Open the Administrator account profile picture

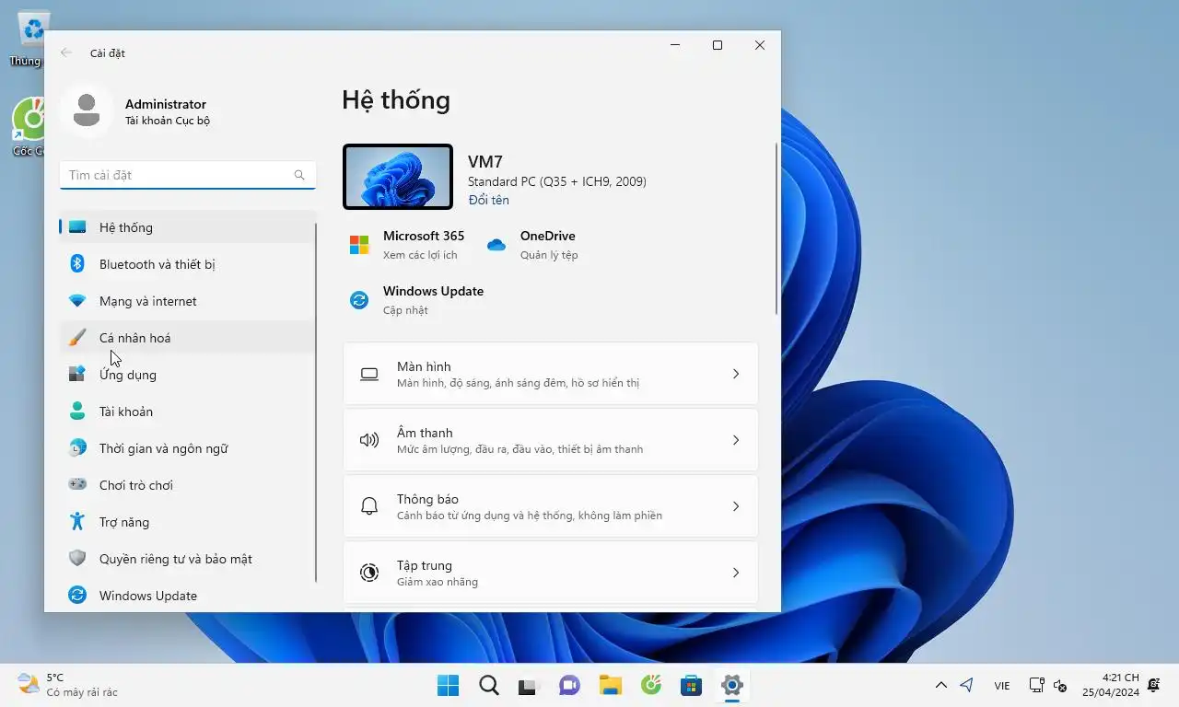(x=87, y=111)
